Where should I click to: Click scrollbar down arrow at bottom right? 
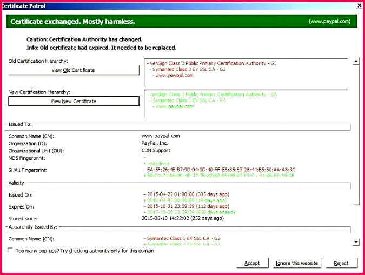point(356,242)
